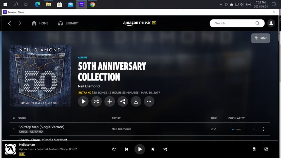The width and height of the screenshot is (281, 158).
Task: Skip to next track
Action: (153, 149)
